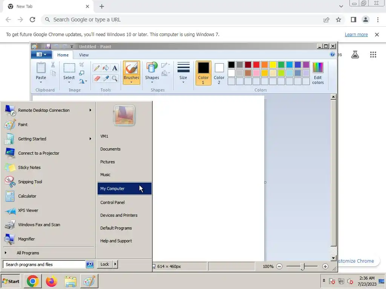The image size is (386, 289).
Task: Select the Color 2 button
Action: tap(219, 73)
